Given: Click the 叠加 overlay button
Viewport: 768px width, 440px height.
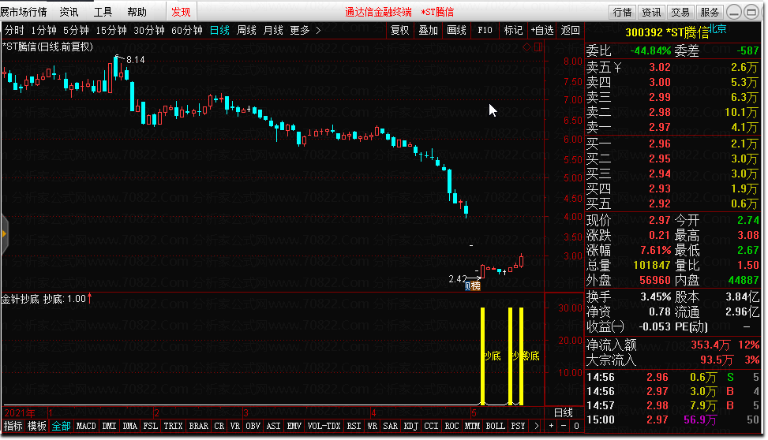Looking at the screenshot, I should point(428,30).
